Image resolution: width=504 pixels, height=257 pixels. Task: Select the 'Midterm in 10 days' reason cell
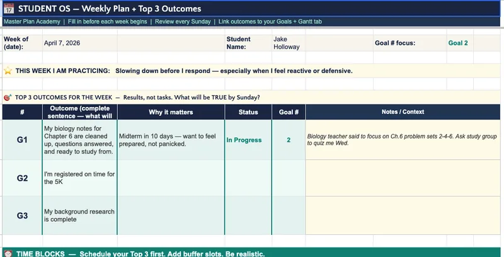tap(171, 140)
